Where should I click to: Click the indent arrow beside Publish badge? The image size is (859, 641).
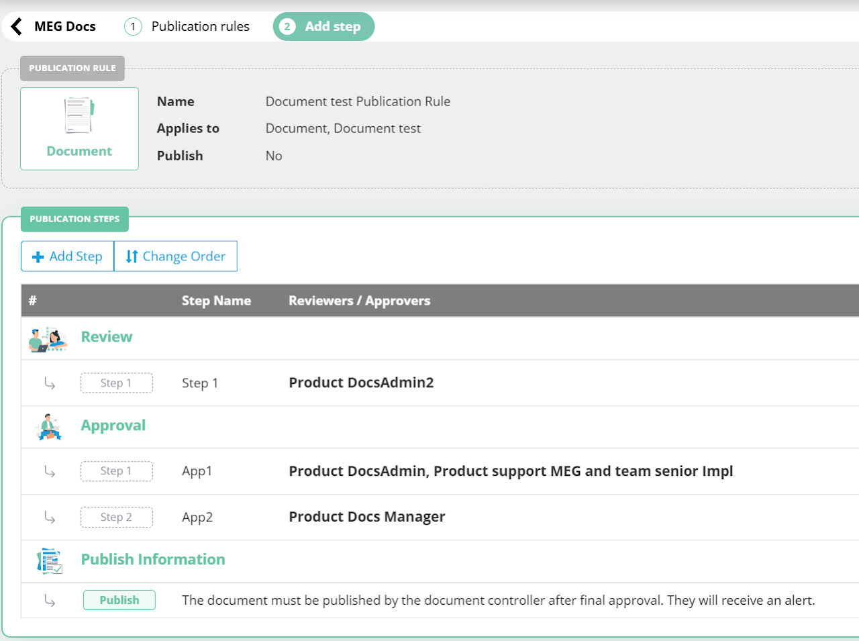tap(50, 600)
